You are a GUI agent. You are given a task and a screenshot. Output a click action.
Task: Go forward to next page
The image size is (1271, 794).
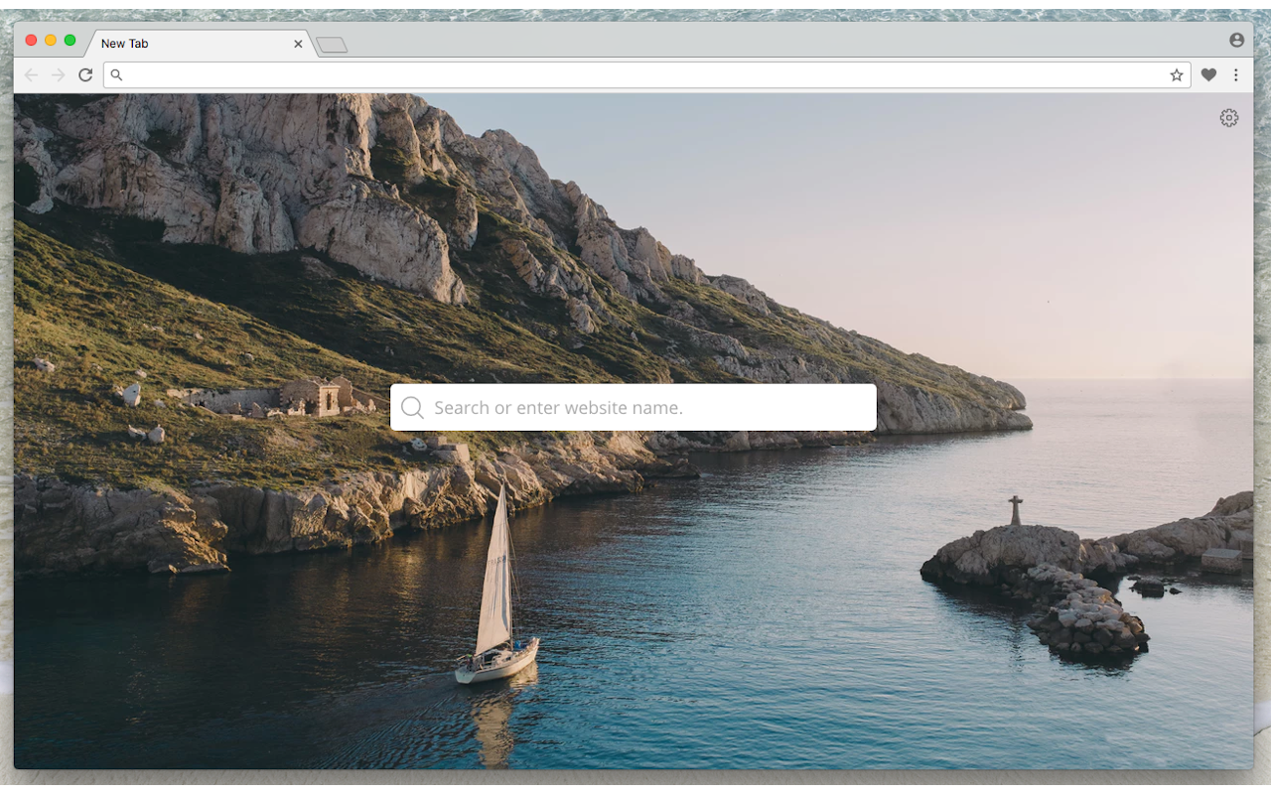coord(59,74)
